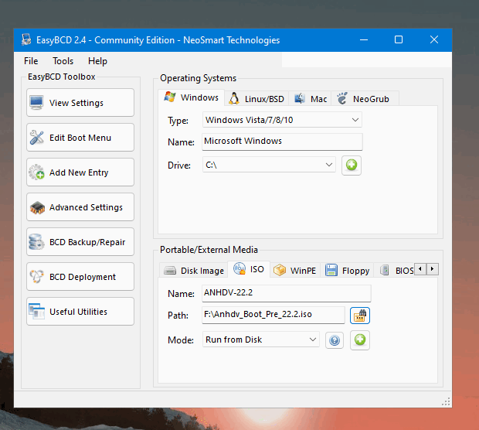
Task: Click the Mode help question mark icon
Action: [335, 340]
